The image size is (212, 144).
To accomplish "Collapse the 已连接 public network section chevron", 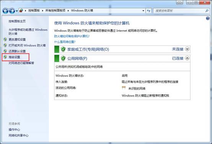I will [x=187, y=58].
